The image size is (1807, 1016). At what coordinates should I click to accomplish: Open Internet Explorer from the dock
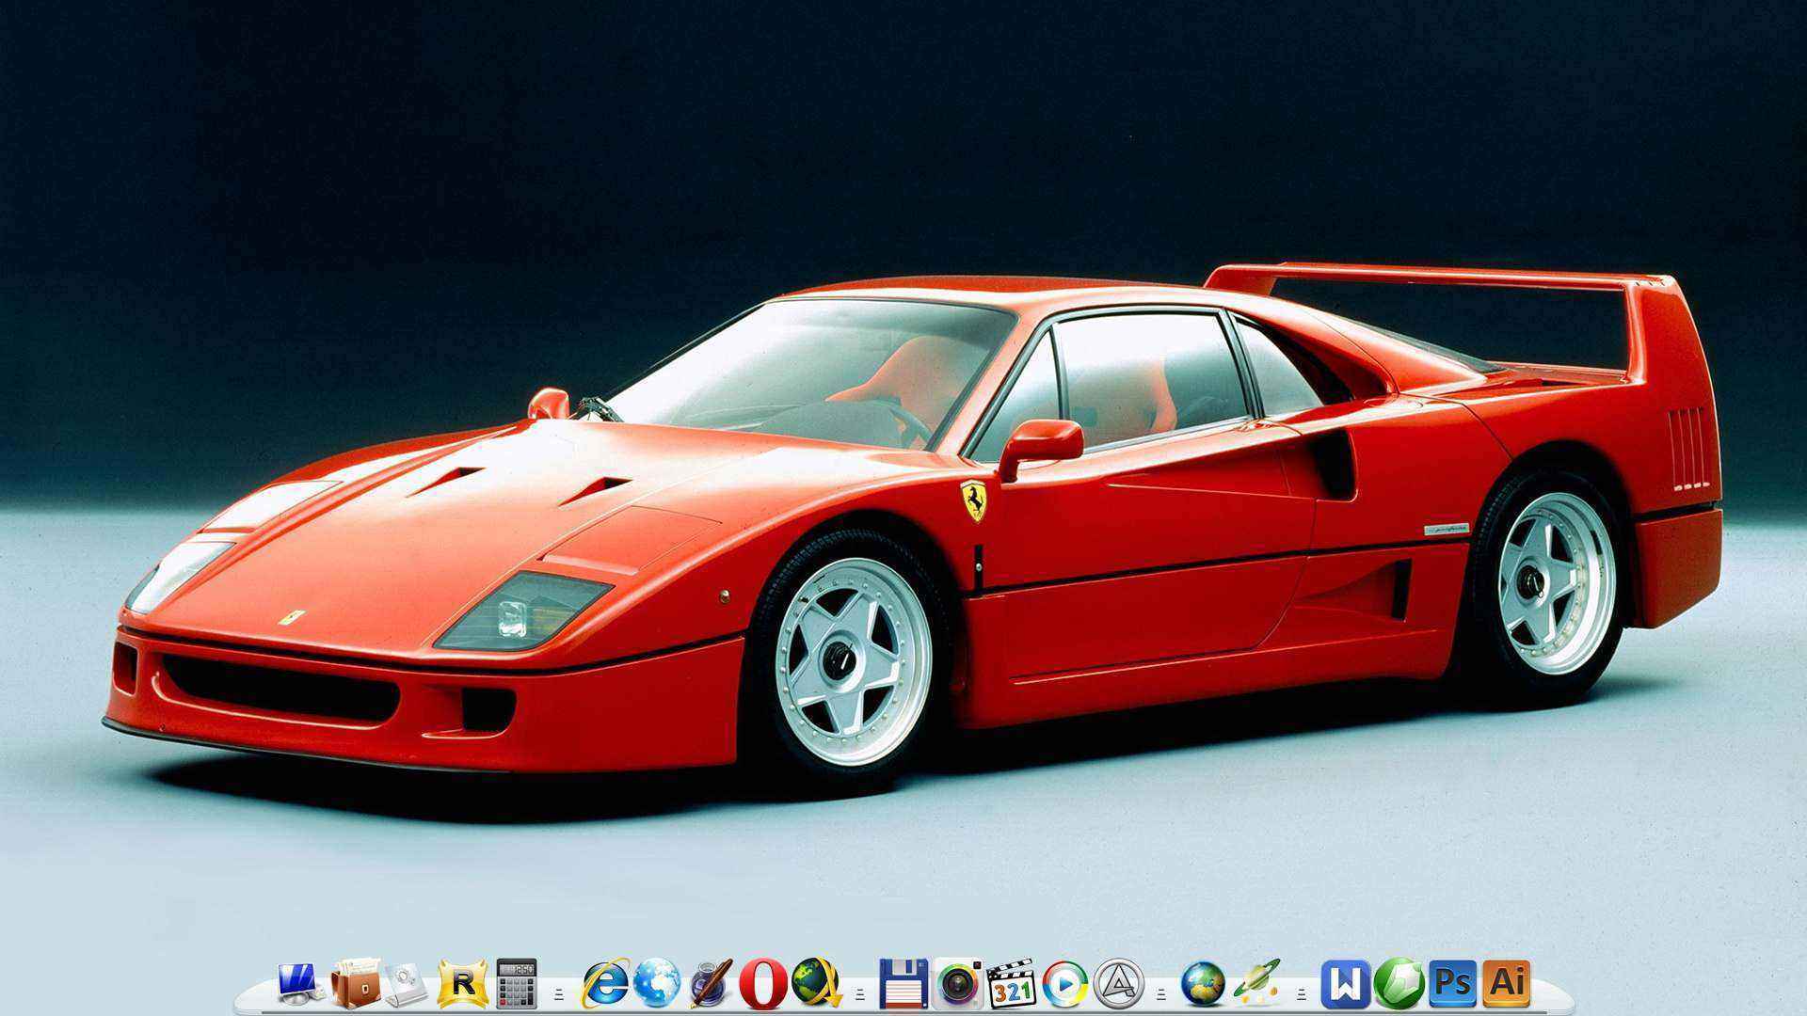click(605, 984)
